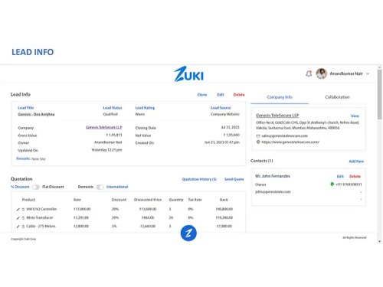Open the floating Zuki chat bubble
Viewport: 383px width, 287px height.
click(188, 233)
